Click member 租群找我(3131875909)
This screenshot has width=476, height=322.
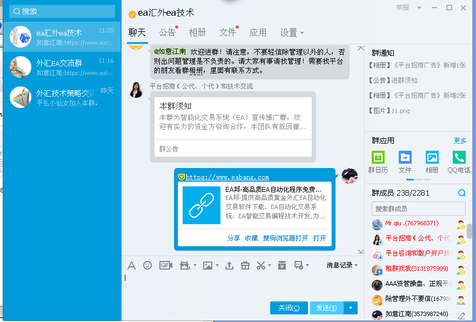click(417, 269)
